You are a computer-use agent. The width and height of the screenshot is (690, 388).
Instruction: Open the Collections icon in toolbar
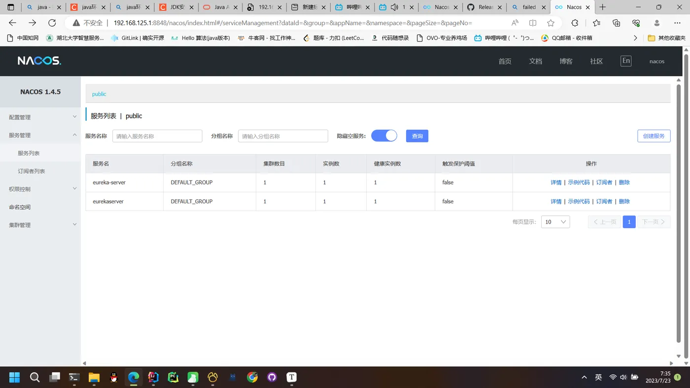(x=616, y=23)
